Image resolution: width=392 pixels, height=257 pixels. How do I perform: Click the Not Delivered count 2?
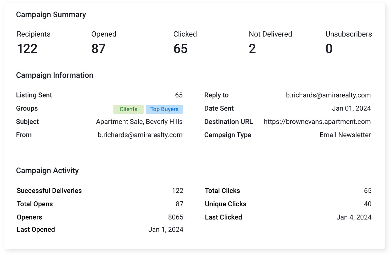pyautogui.click(x=252, y=49)
